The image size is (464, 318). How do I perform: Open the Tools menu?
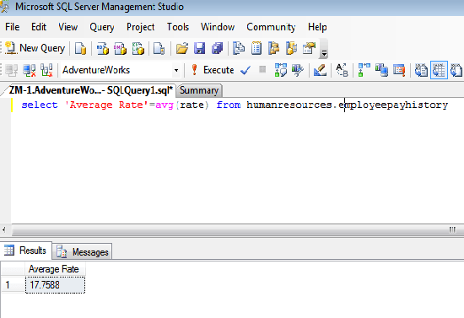click(177, 27)
